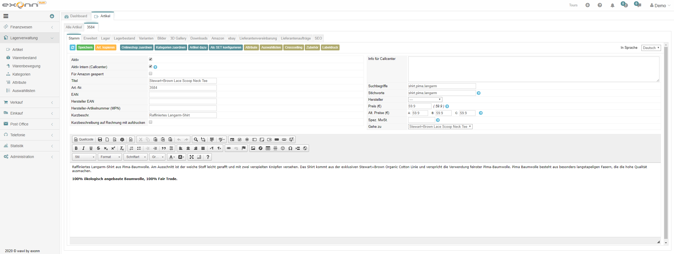The width and height of the screenshot is (674, 254).
Task: Click the notification bell in the top bar
Action: 612,5
